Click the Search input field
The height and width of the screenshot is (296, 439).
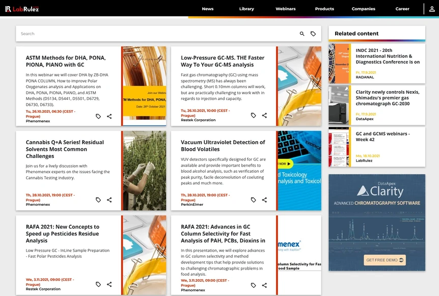(x=157, y=34)
